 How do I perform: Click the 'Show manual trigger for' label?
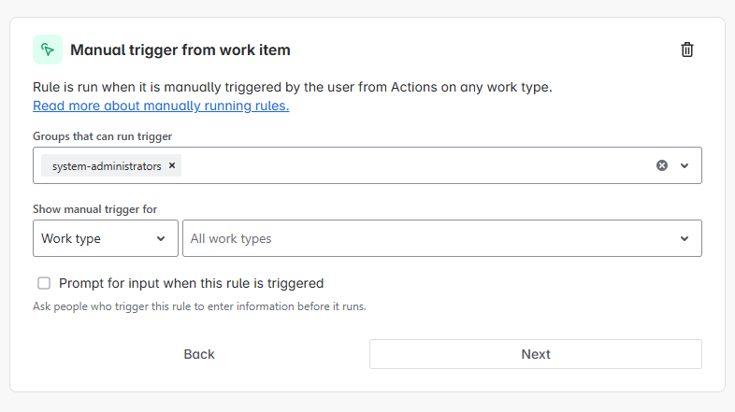click(x=94, y=209)
